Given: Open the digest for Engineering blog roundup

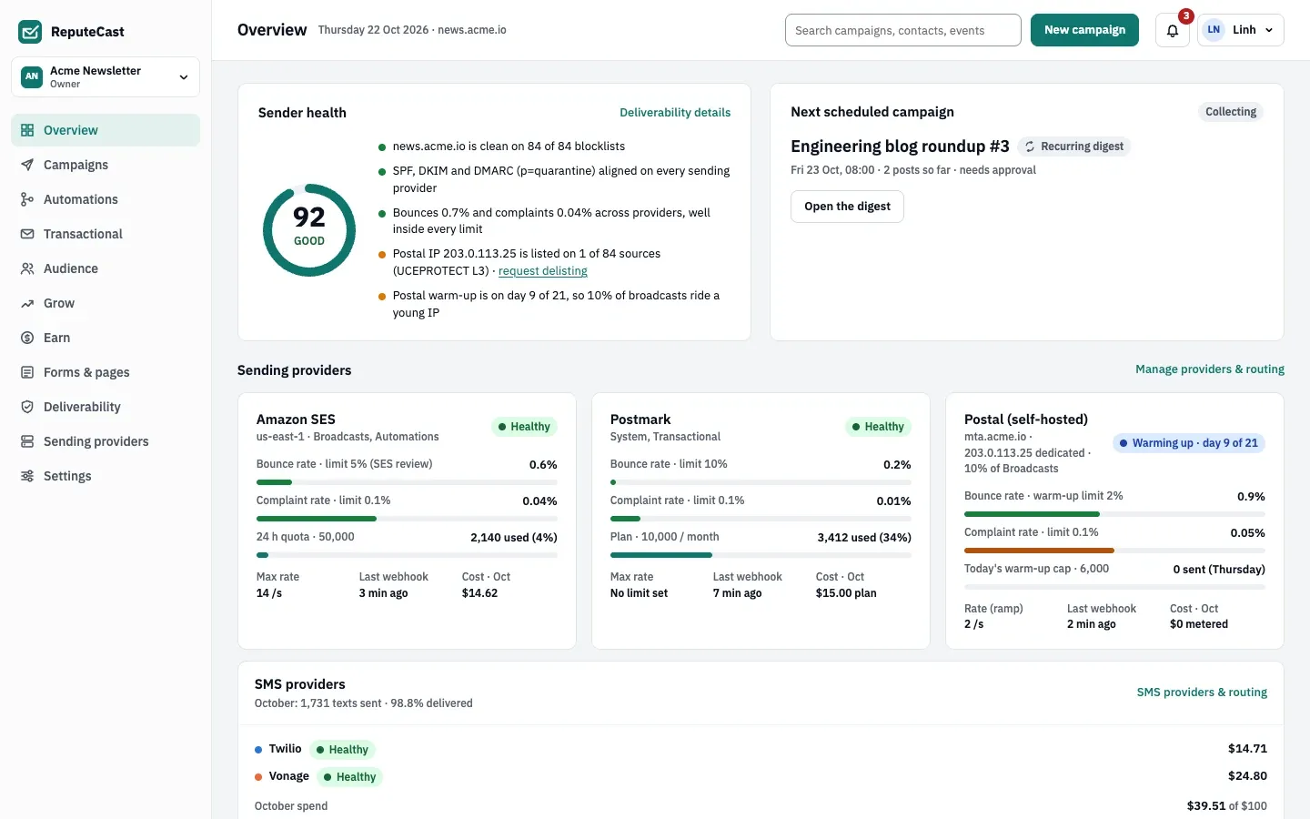Looking at the screenshot, I should tap(847, 207).
